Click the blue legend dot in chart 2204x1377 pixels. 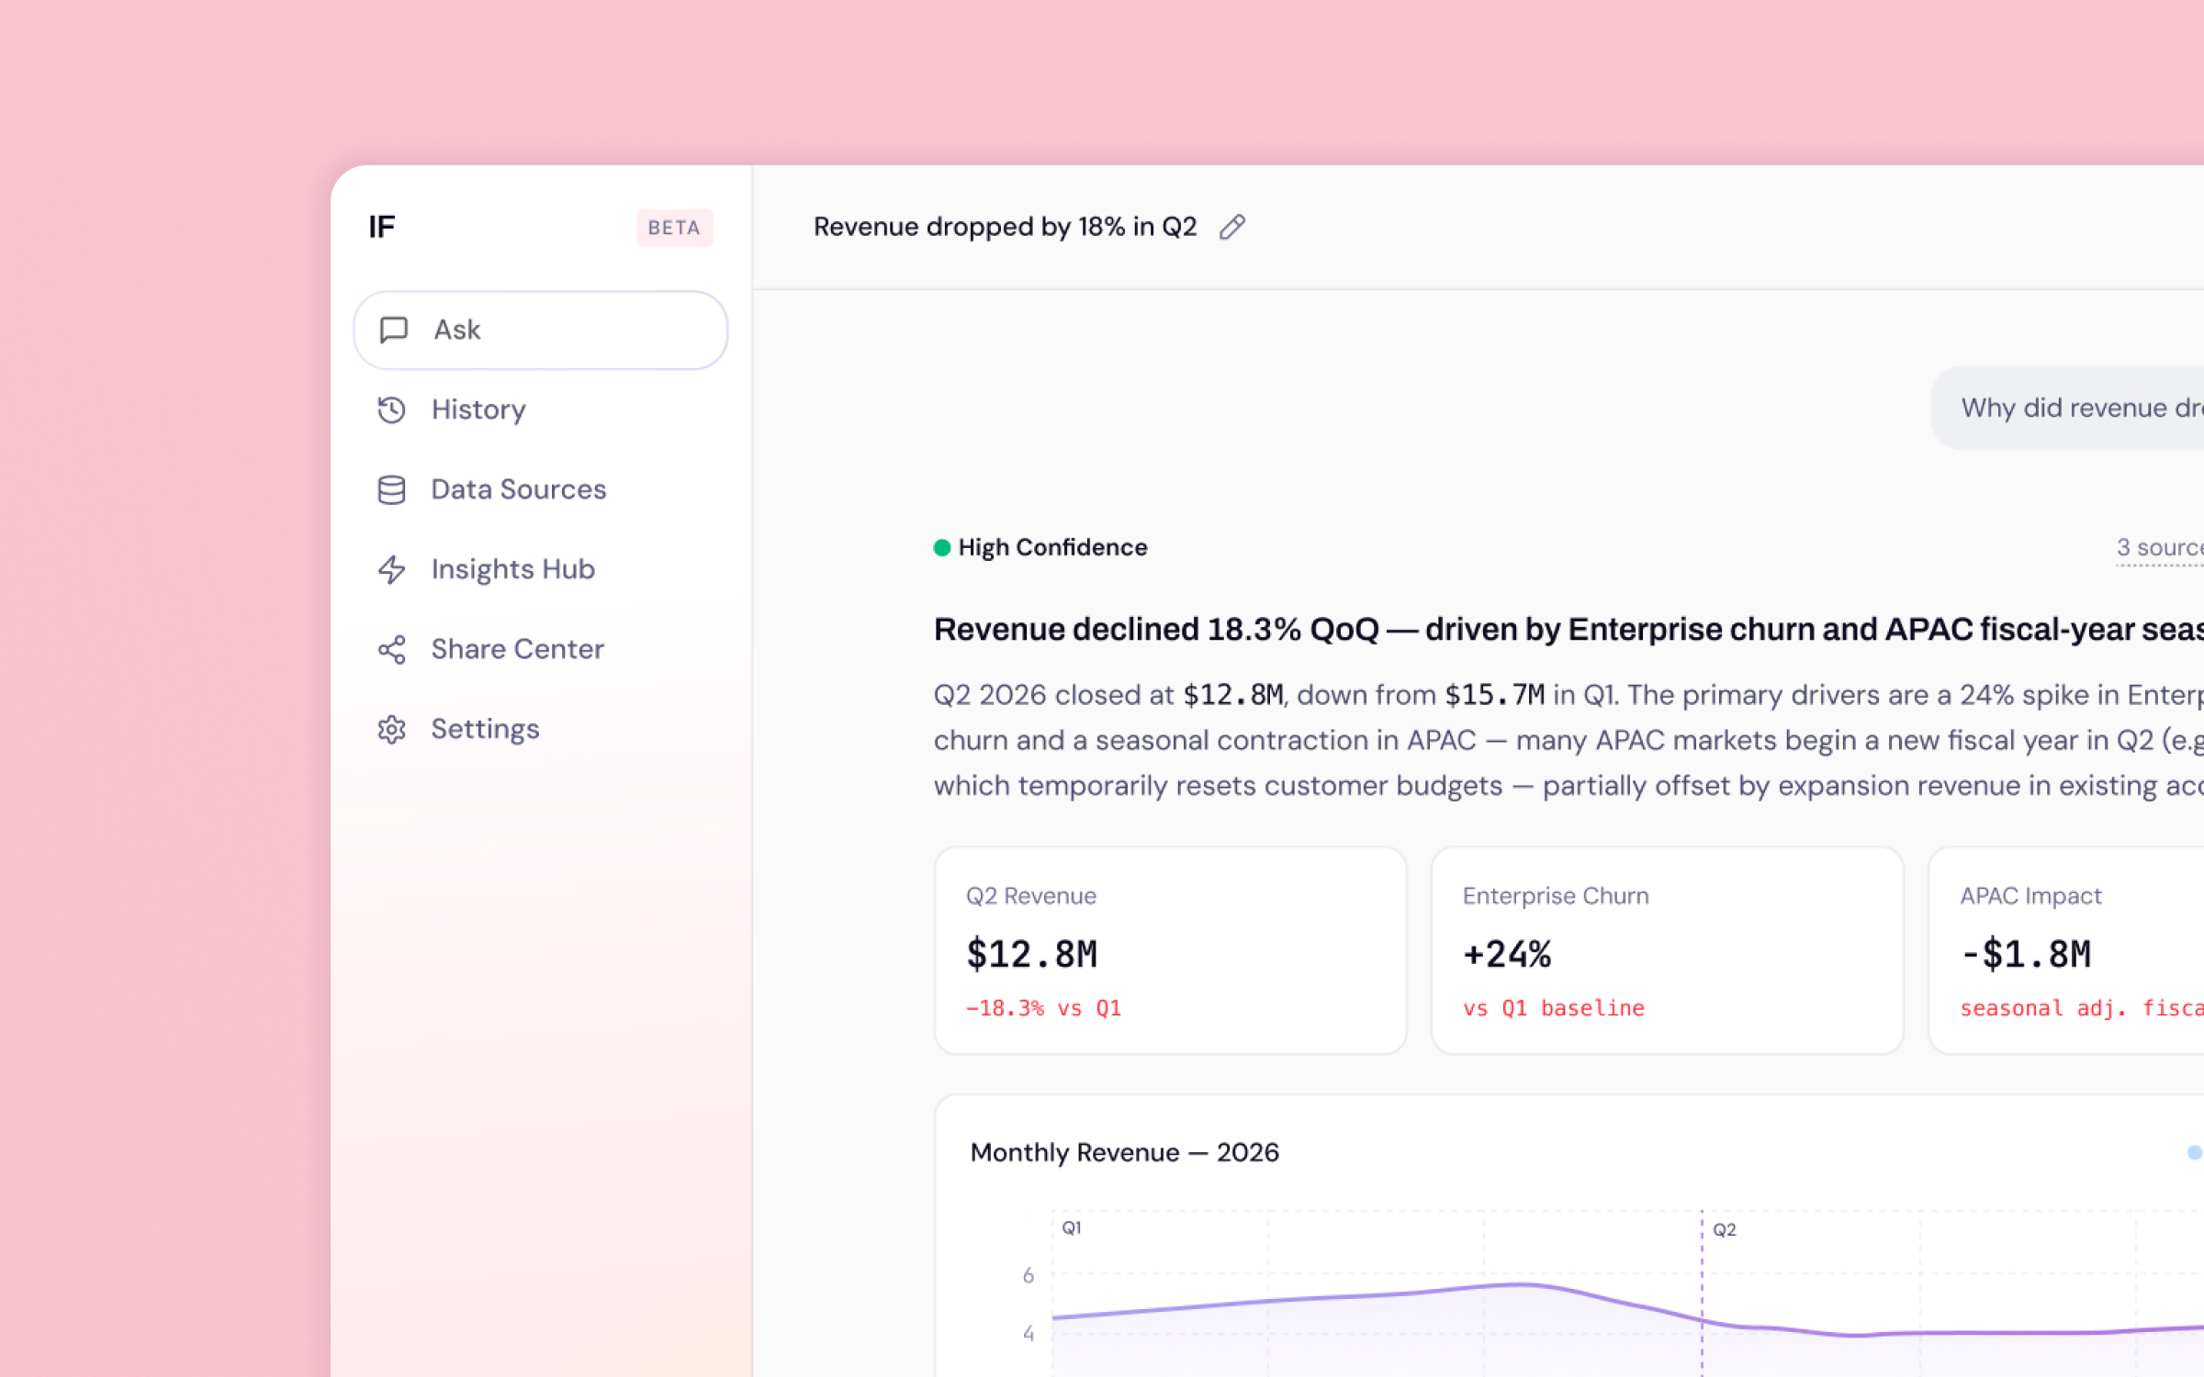coord(2195,1152)
